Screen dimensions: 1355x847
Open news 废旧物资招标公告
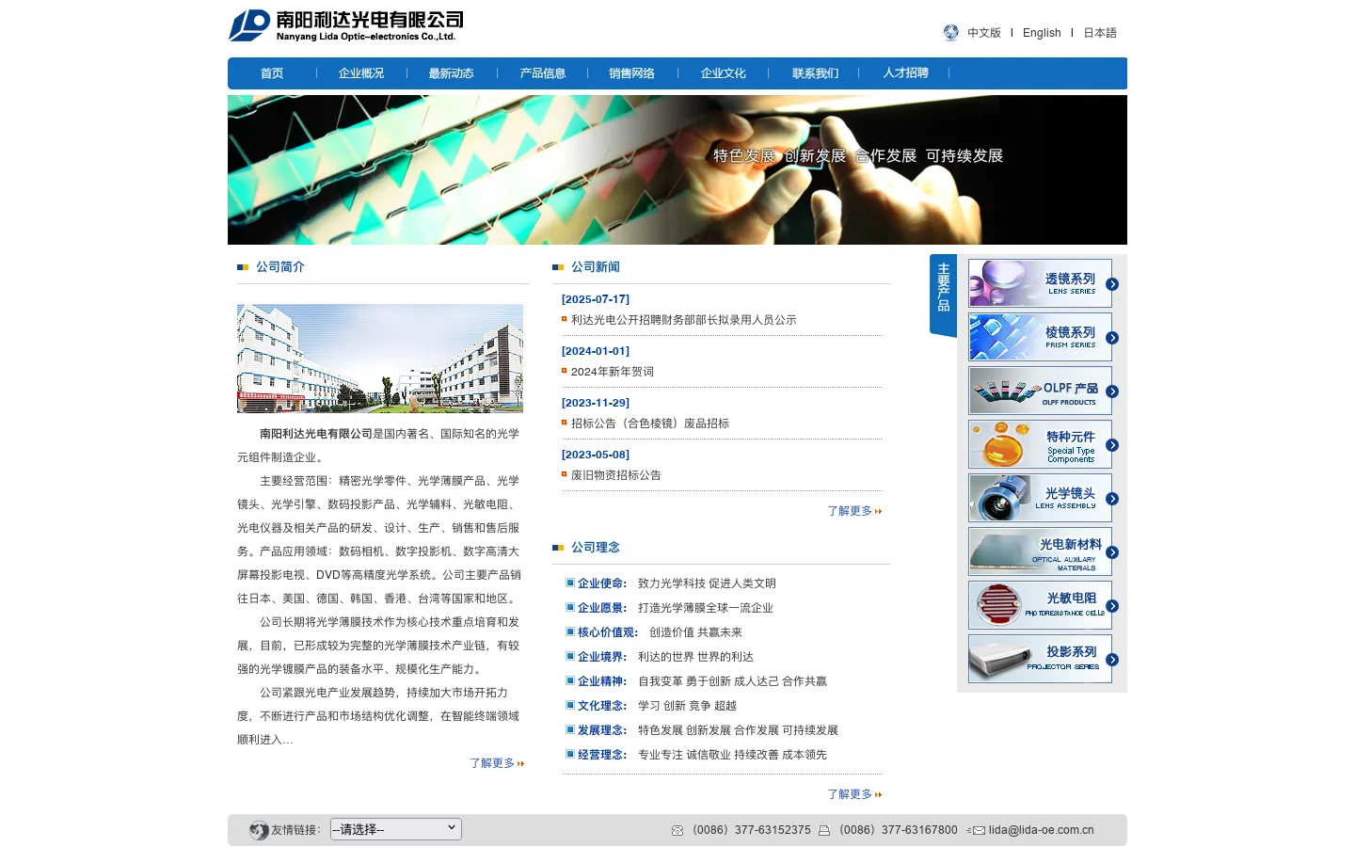pyautogui.click(x=616, y=475)
